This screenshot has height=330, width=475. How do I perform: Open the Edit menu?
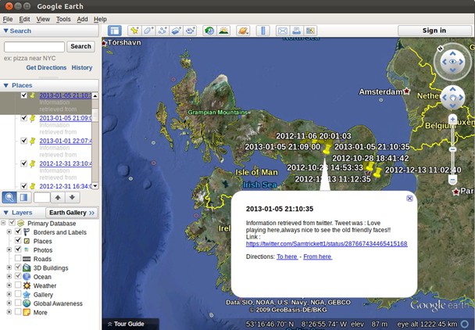[x=24, y=19]
